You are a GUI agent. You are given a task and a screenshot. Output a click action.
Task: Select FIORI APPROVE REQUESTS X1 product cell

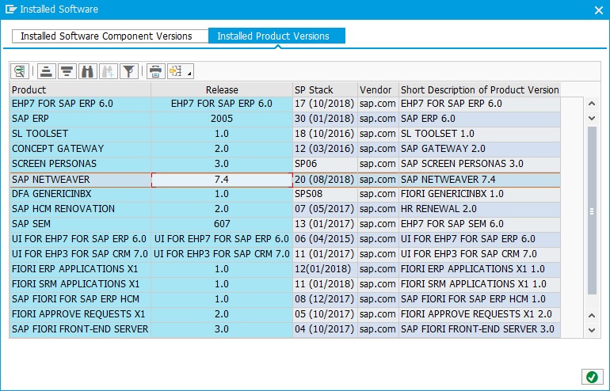point(80,314)
